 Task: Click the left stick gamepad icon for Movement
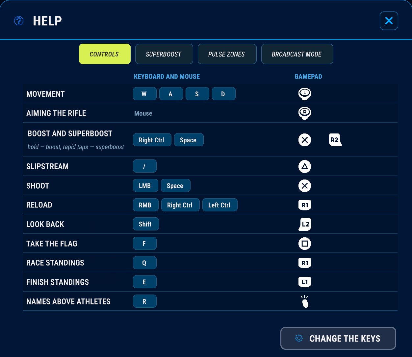pos(305,94)
